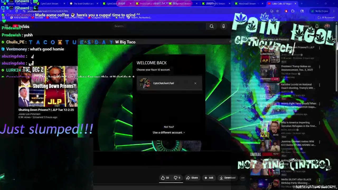Click the address bar URL
This screenshot has width=338, height=190.
click(48, 11)
